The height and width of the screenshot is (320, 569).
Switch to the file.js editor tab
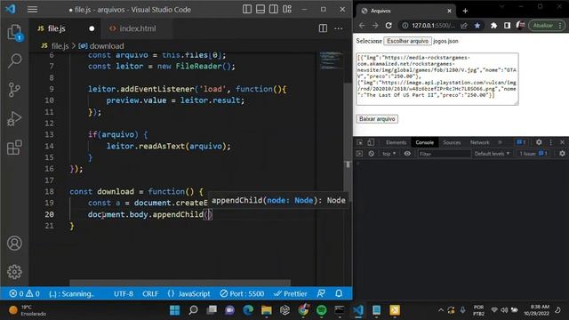pos(57,28)
